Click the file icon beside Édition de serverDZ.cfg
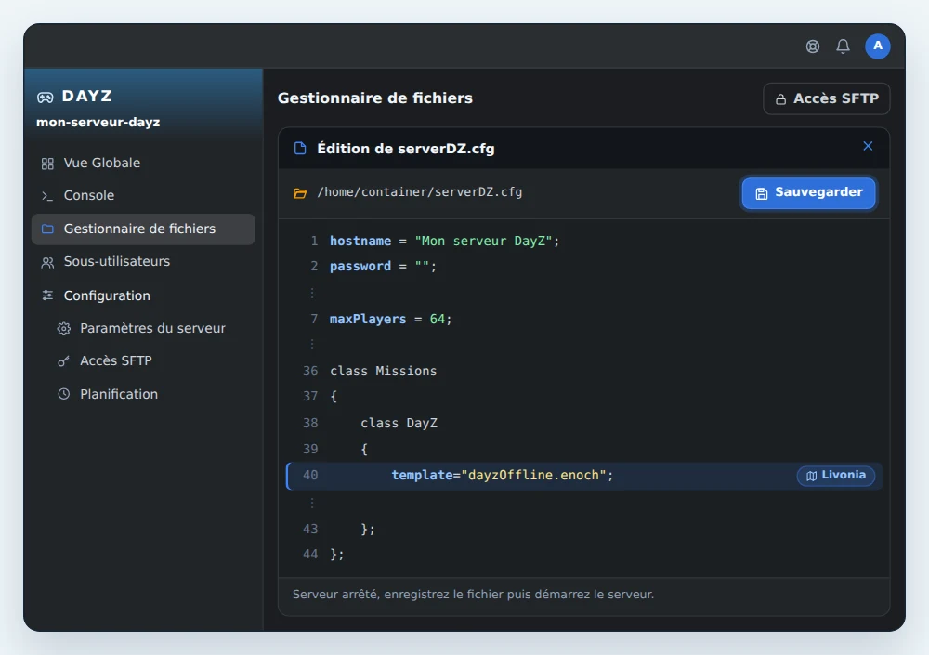 tap(300, 149)
